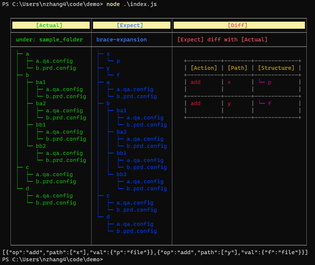Select folder 'bb1' in the Expect tree
315x265 pixels.
point(121,153)
